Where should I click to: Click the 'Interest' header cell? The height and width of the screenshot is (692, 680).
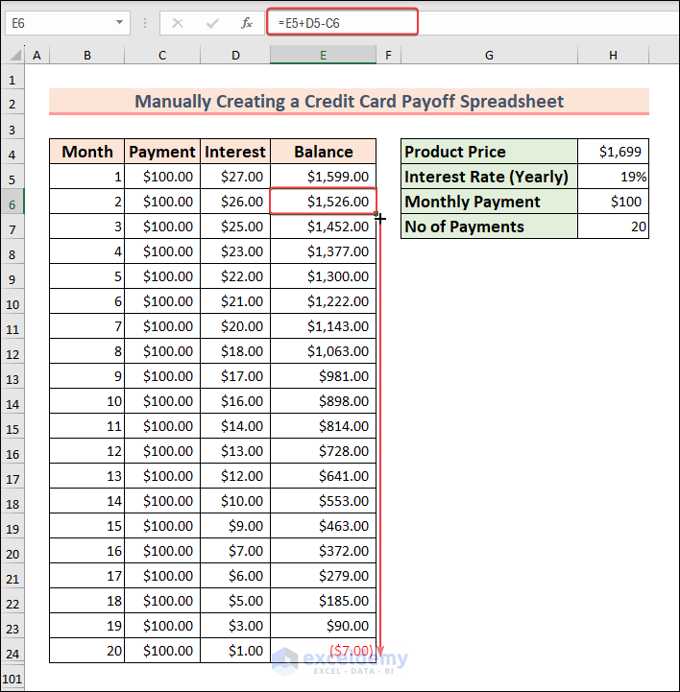[235, 152]
